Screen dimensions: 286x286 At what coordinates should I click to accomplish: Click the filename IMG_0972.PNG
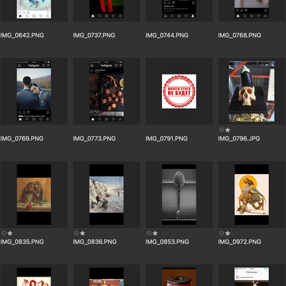click(x=239, y=242)
